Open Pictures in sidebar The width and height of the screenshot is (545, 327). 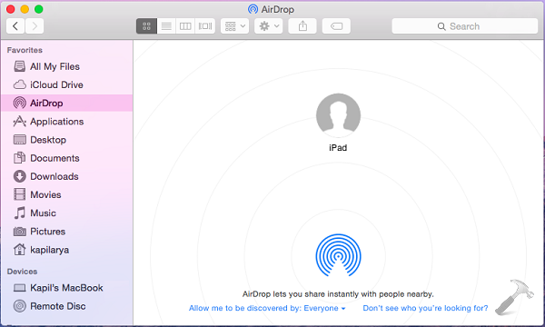[66, 232]
